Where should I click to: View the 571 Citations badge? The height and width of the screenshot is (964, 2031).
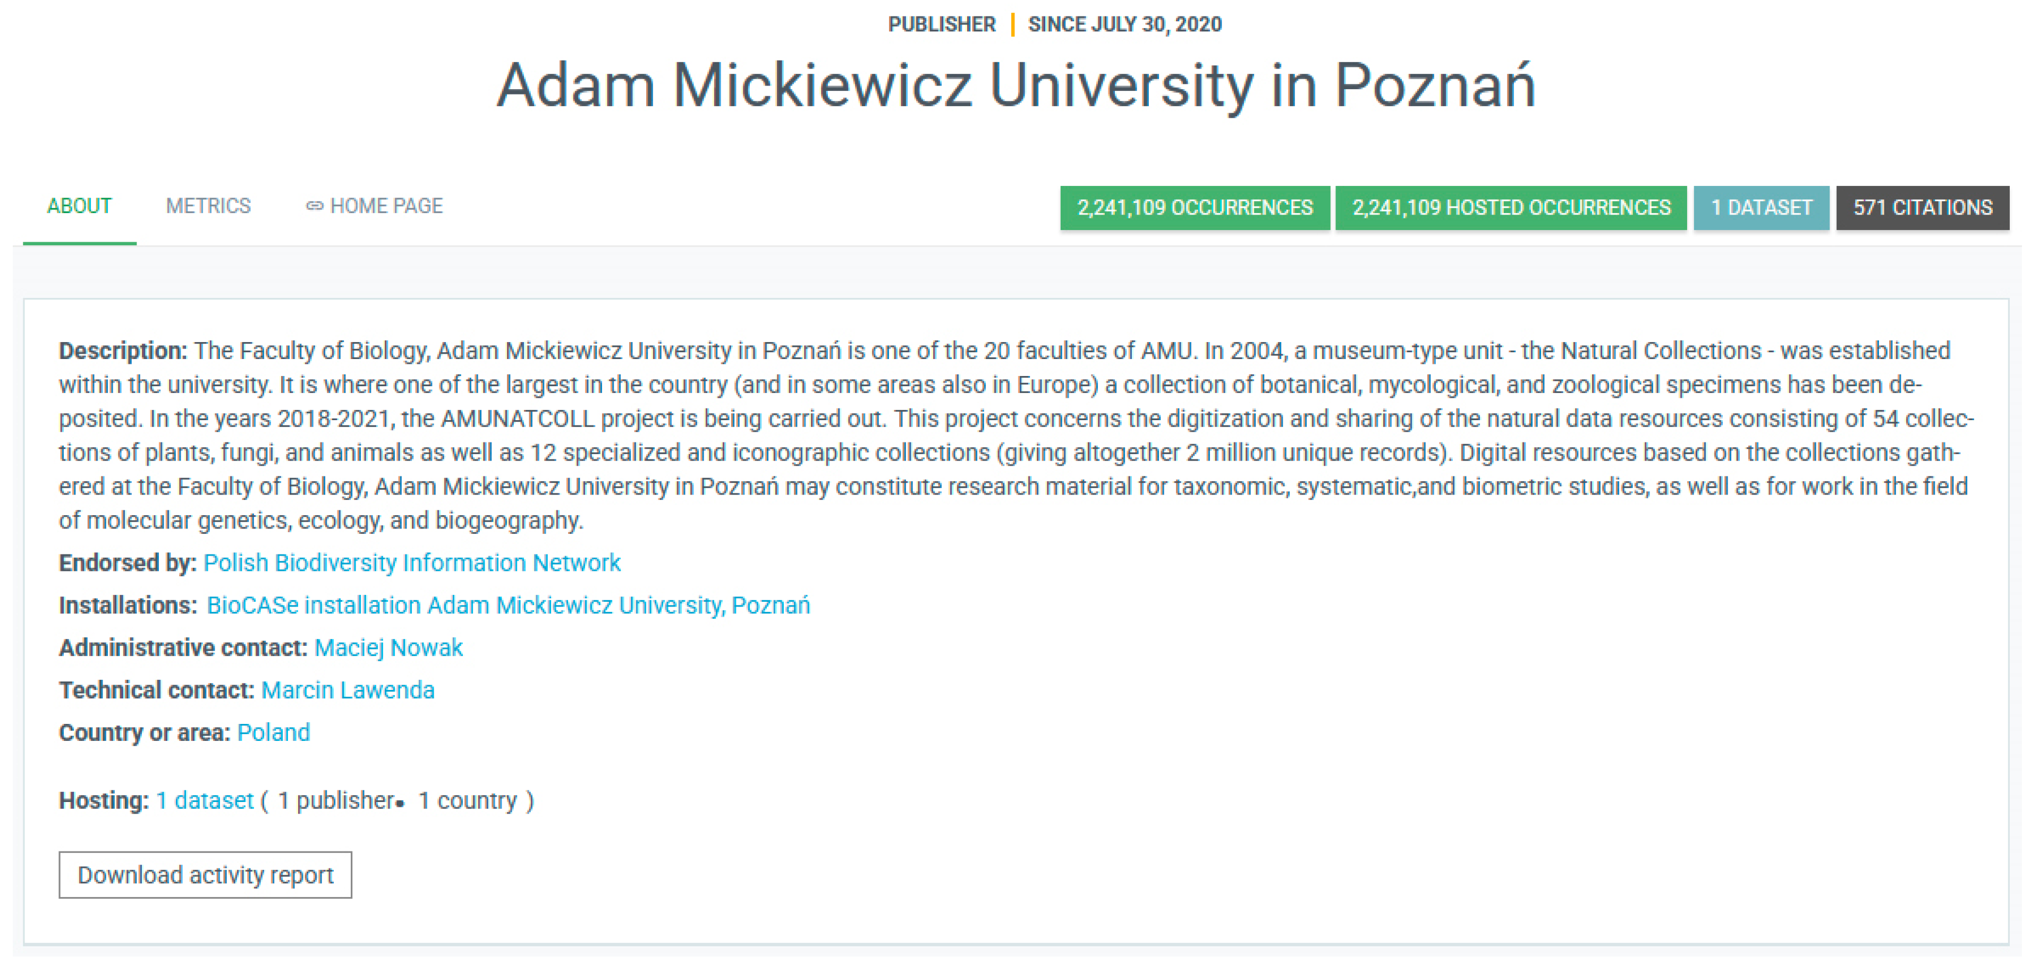point(1922,208)
